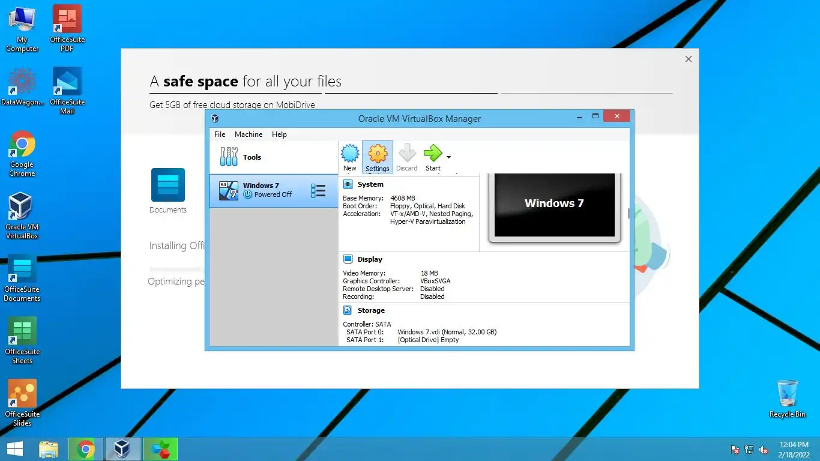Open the Windows 7 machine menu icon
This screenshot has width=820, height=461.
[x=318, y=191]
